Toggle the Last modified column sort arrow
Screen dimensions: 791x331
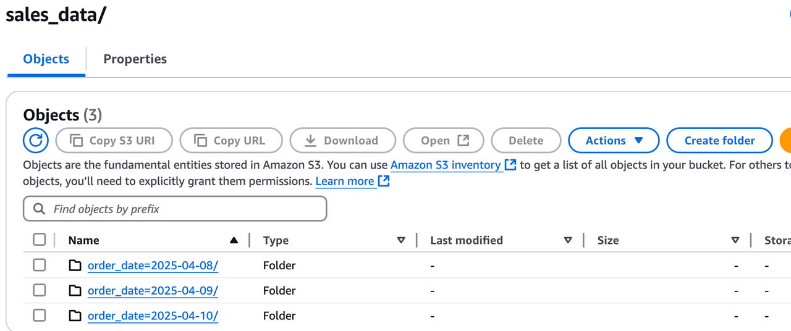point(568,240)
